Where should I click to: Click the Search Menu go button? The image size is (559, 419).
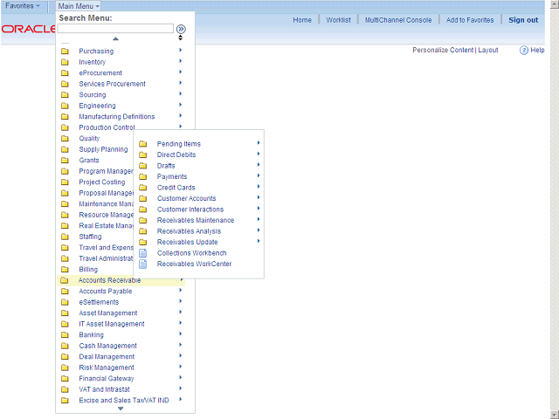181,29
